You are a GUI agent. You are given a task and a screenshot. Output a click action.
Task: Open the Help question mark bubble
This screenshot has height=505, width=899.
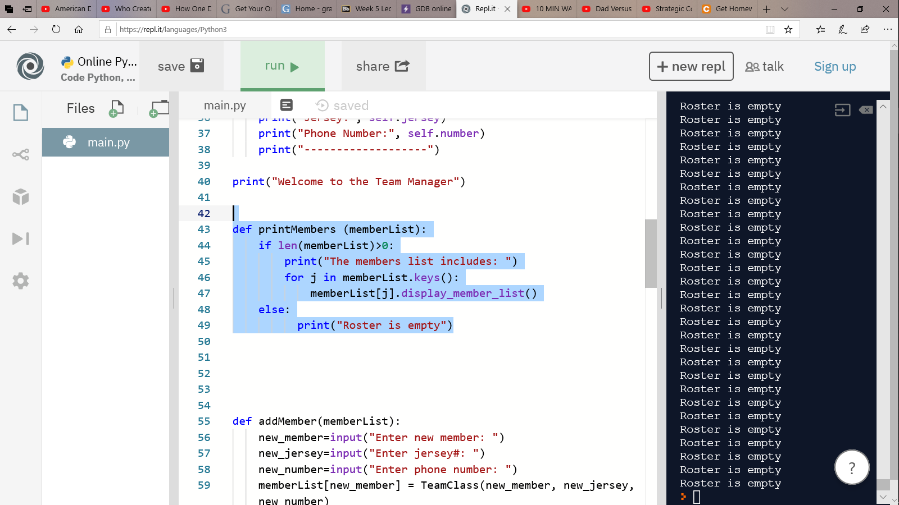(852, 467)
